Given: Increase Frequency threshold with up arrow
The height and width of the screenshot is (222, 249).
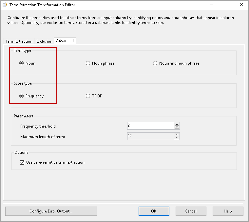Looking at the screenshot, I should coord(177,124).
